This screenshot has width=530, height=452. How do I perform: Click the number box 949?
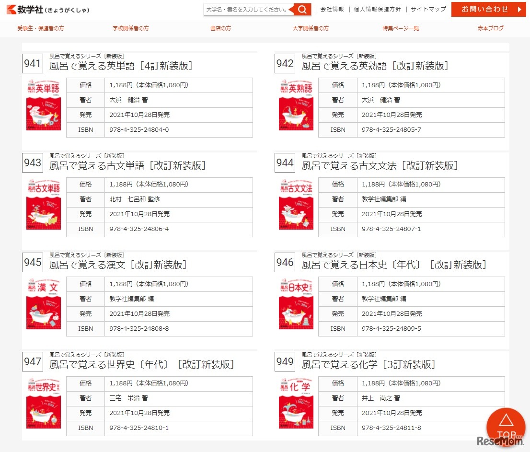285,362
